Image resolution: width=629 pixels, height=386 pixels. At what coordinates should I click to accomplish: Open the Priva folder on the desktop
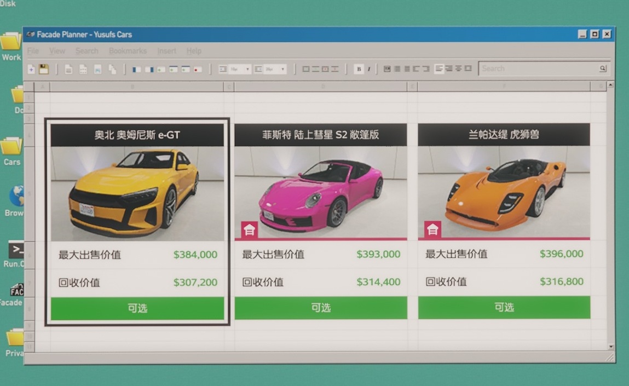(14, 343)
